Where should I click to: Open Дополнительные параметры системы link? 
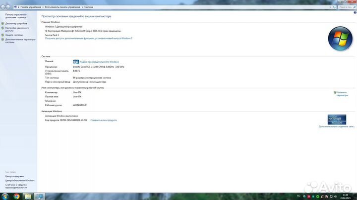click(20, 40)
